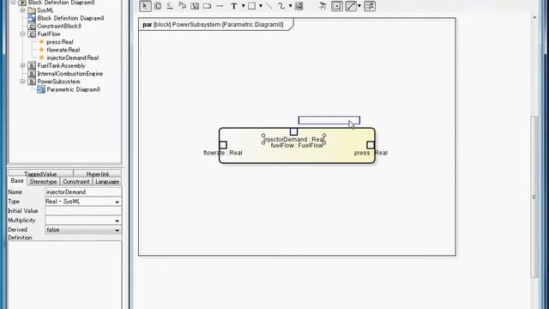The image size is (549, 309).
Task: Click the flowrate parameter port square
Action: coord(223,145)
